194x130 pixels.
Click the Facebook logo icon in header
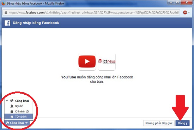pyautogui.click(x=7, y=23)
